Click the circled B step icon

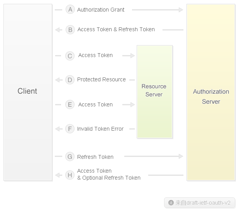click(70, 30)
